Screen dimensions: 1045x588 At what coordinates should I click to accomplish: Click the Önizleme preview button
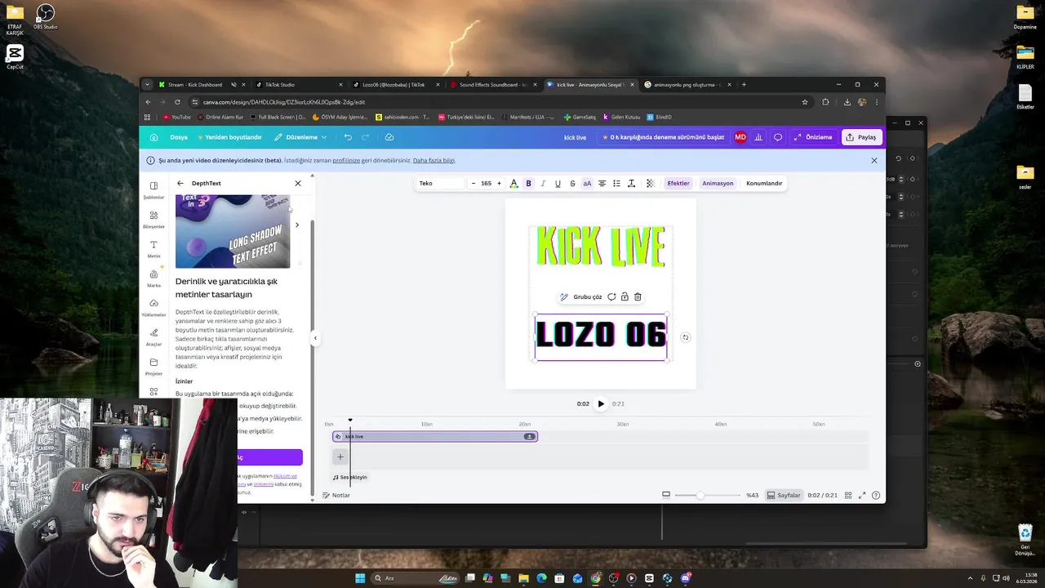813,137
